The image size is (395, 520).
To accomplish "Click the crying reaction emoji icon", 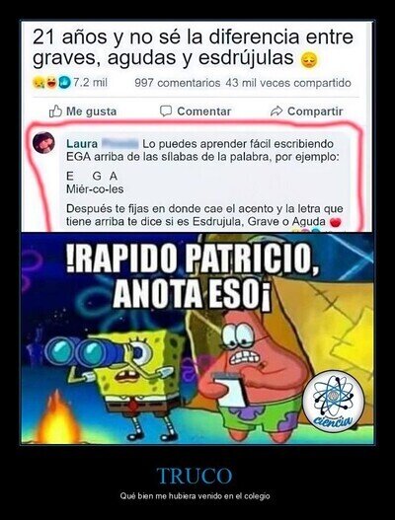I will (x=38, y=82).
